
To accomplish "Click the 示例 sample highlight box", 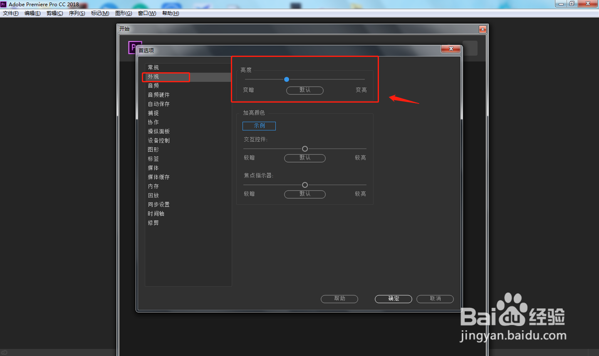I will tap(259, 126).
